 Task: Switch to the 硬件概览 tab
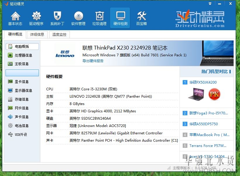[x=15, y=34]
